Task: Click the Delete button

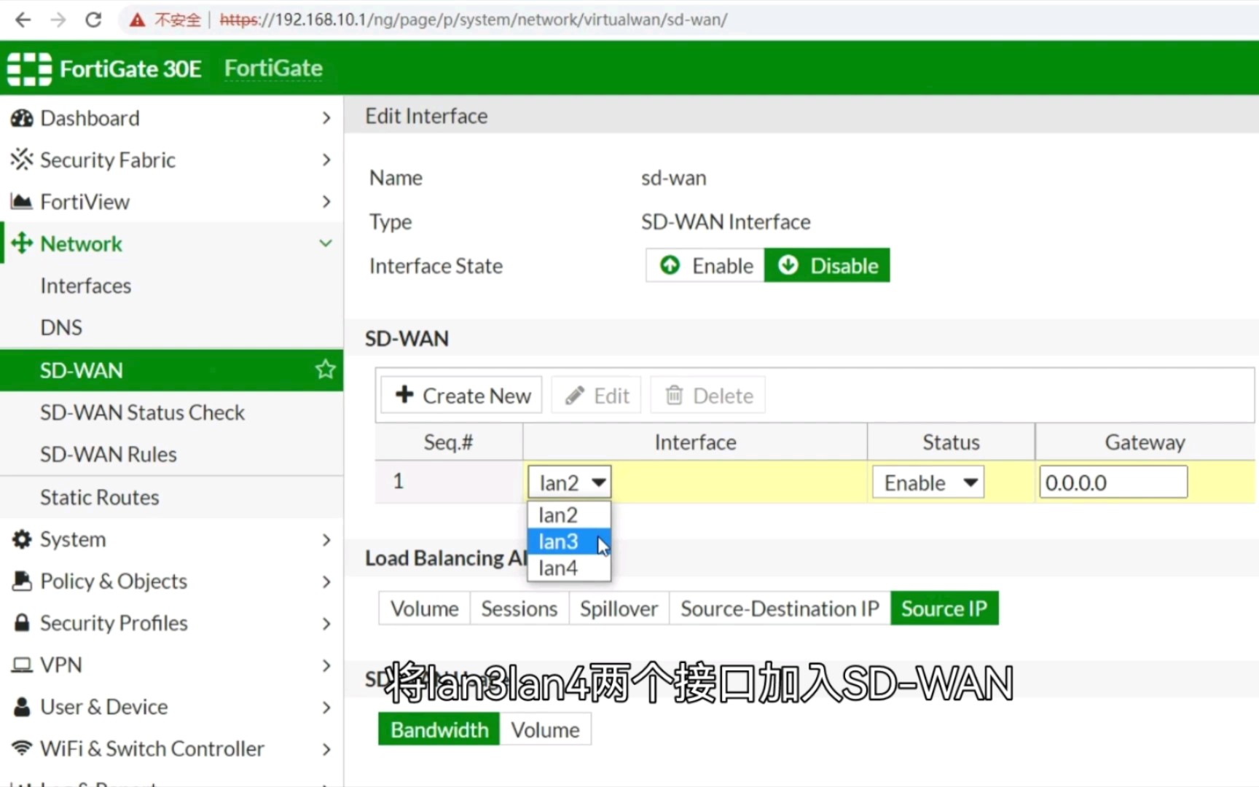Action: 708,395
